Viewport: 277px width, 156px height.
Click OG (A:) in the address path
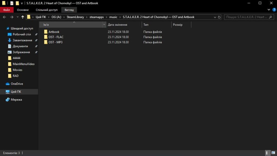click(56, 17)
